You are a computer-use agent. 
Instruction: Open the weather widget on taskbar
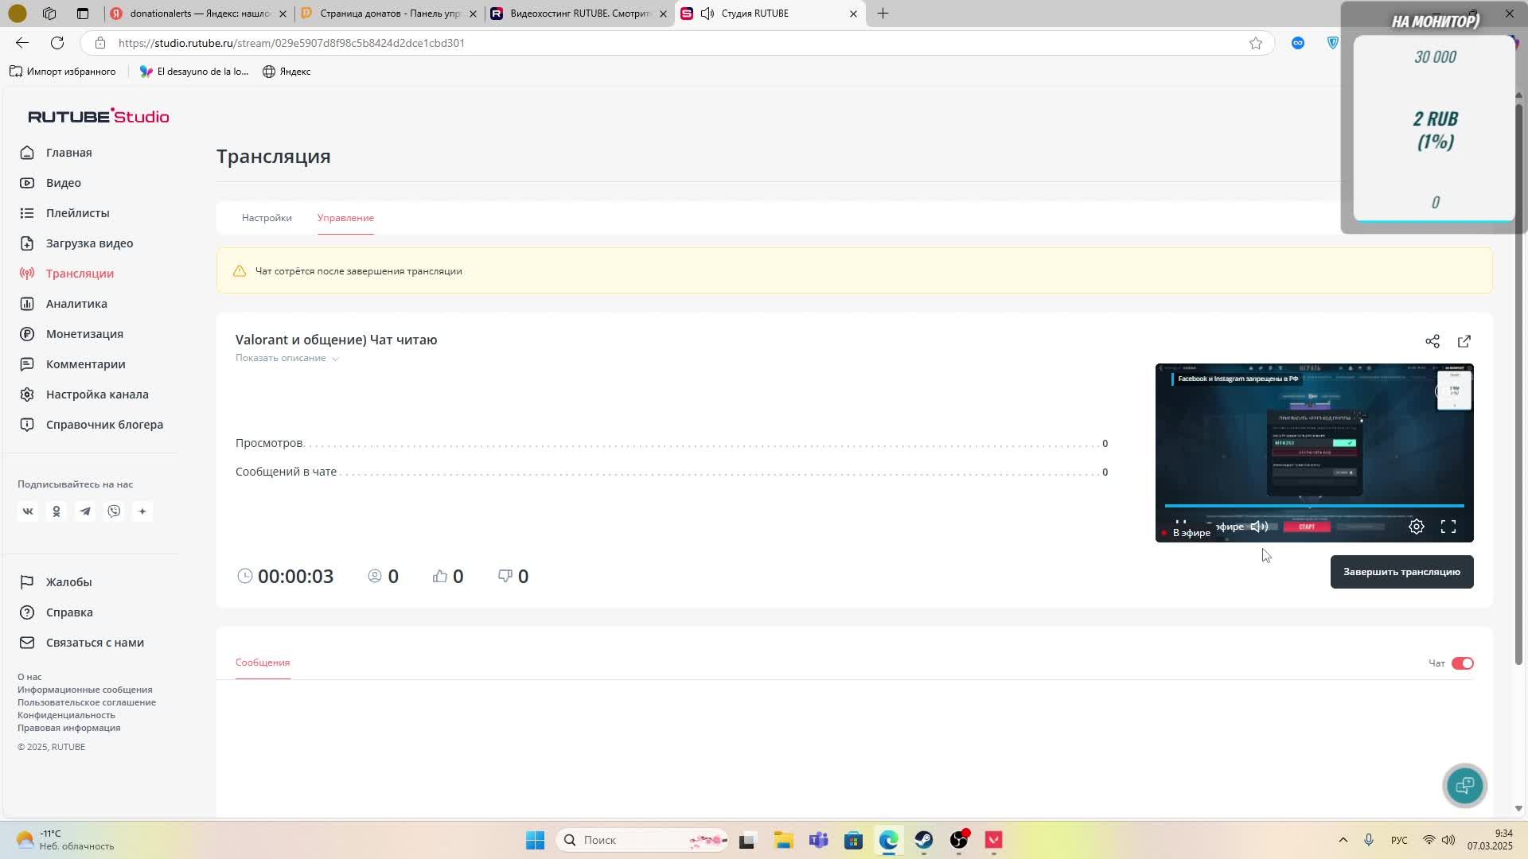64,840
